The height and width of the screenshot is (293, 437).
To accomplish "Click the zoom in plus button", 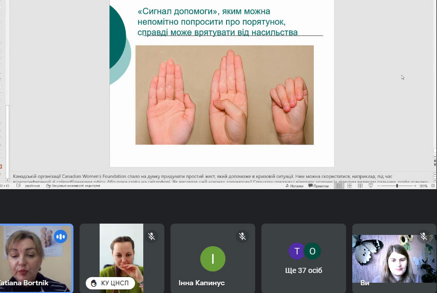I will 415,186.
